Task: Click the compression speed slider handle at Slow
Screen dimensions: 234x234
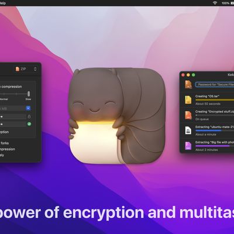Action: pyautogui.click(x=29, y=94)
